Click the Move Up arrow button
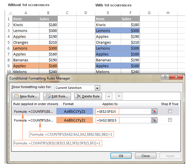Screen dimensions: 191x167 pos(109,96)
